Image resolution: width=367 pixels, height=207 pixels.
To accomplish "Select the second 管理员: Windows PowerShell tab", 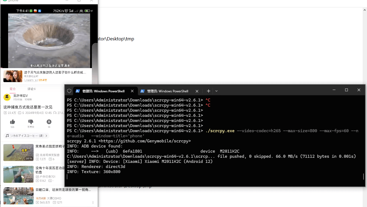I will click(170, 91).
